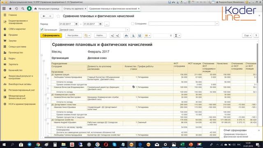Open the sections menu grid icon
Screen dimensions: 263x148
pyautogui.click(x=4, y=9)
